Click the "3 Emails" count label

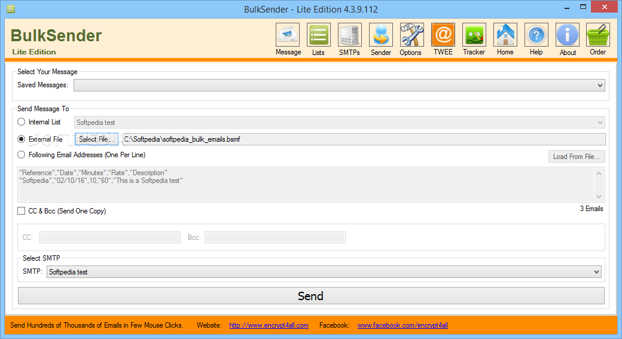point(591,209)
